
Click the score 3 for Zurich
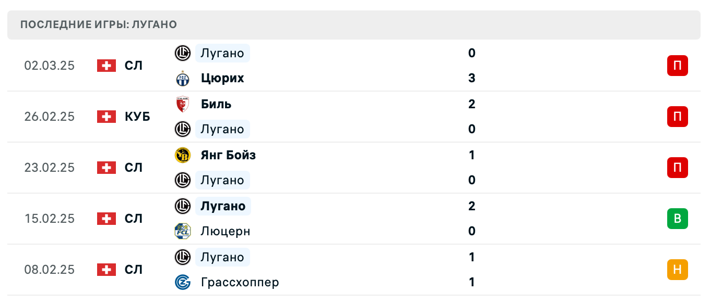pos(472,78)
